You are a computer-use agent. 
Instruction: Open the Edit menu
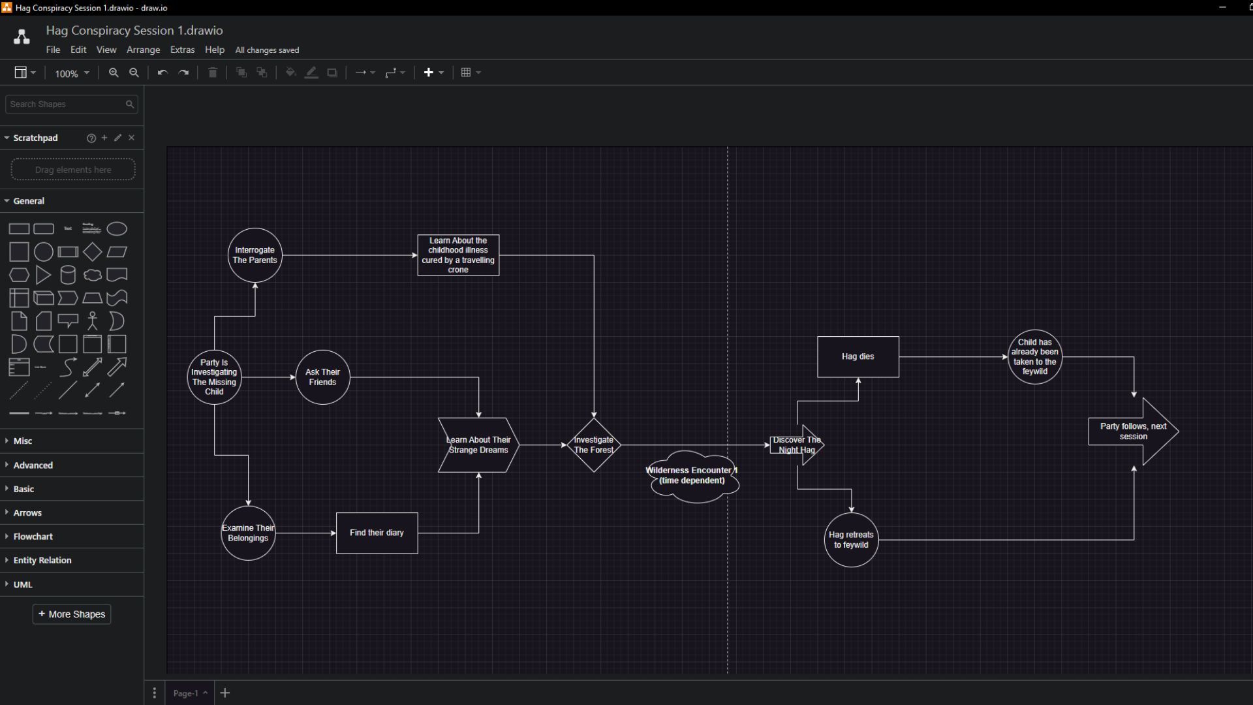pyautogui.click(x=78, y=50)
